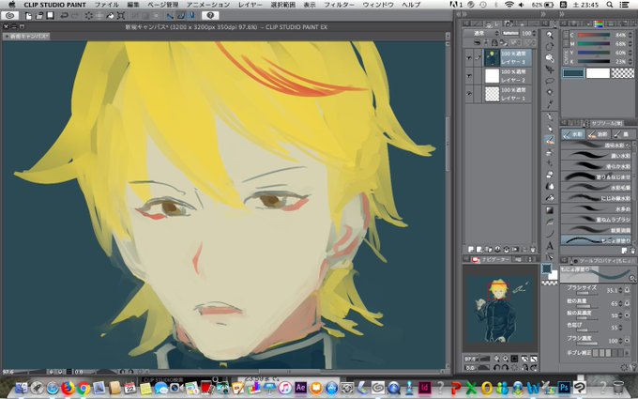Screen dimensions: 638x399
Task: Hide layer レイヤー 3 with eye icon
Action: pyautogui.click(x=469, y=58)
